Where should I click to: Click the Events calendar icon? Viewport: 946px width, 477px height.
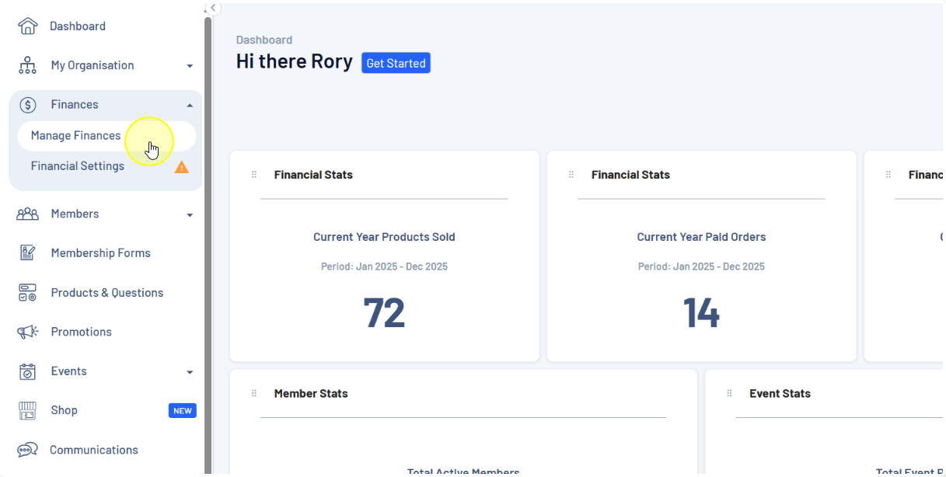pyautogui.click(x=27, y=371)
